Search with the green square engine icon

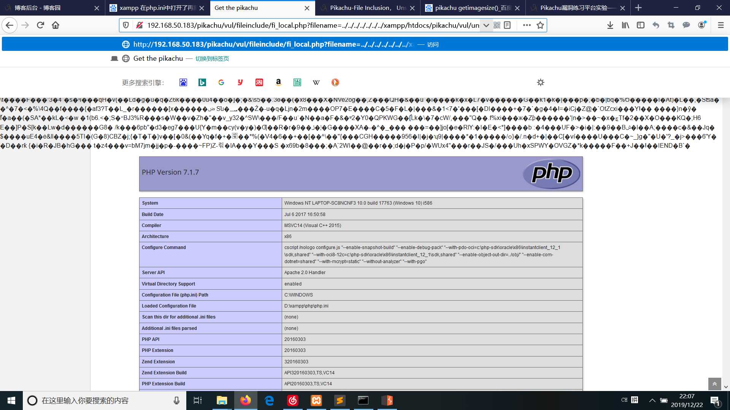(297, 82)
